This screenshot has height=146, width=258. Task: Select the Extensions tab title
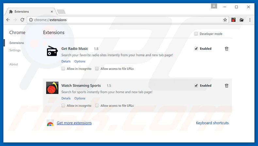click(x=22, y=12)
